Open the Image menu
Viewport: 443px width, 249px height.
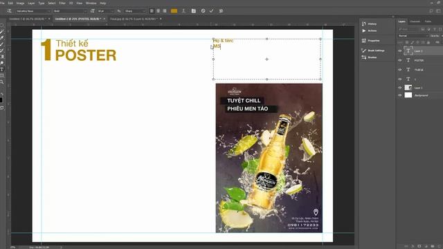pos(20,3)
